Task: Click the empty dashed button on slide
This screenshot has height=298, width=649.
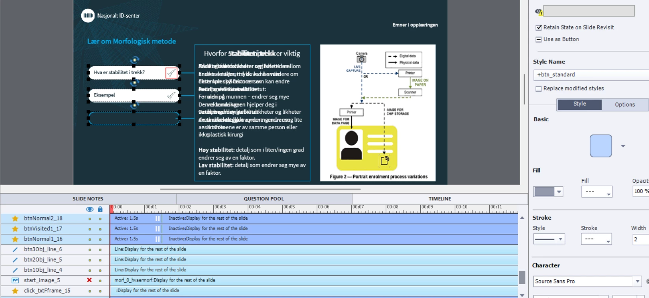Action: (134, 118)
